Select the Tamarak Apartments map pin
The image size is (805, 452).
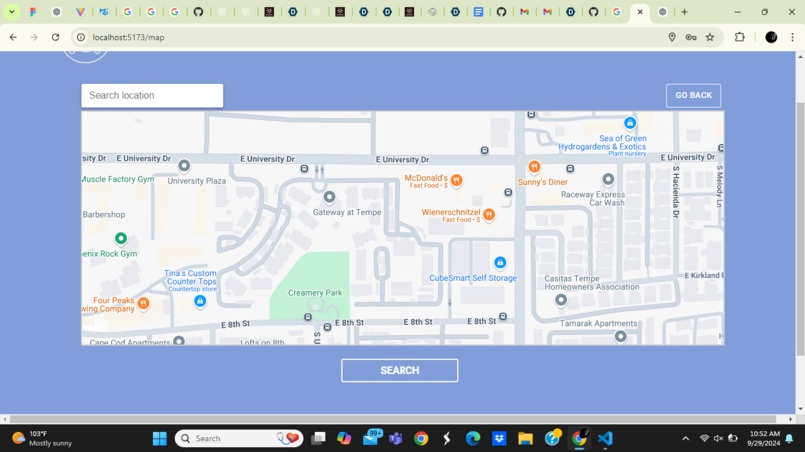coord(620,336)
